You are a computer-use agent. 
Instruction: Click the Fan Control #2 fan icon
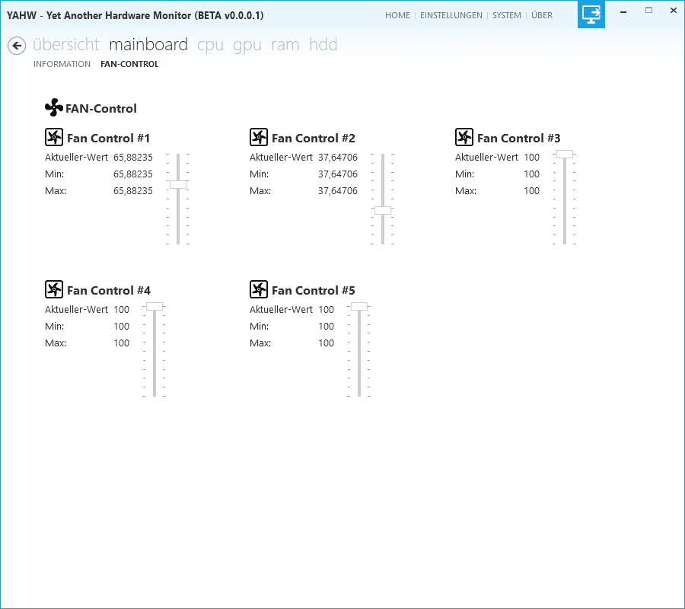coord(259,137)
